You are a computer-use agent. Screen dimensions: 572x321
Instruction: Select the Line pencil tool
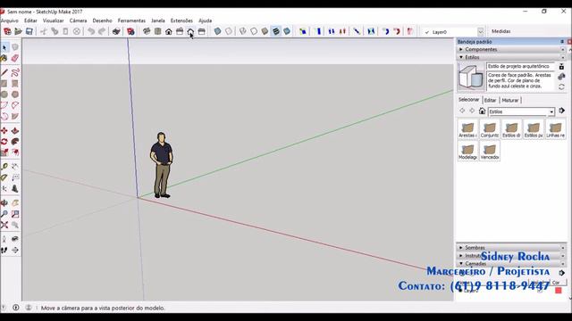tap(4, 72)
